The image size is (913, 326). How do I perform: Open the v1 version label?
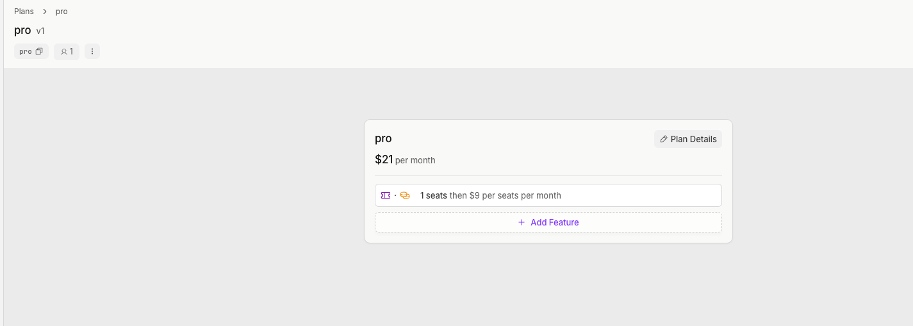40,31
